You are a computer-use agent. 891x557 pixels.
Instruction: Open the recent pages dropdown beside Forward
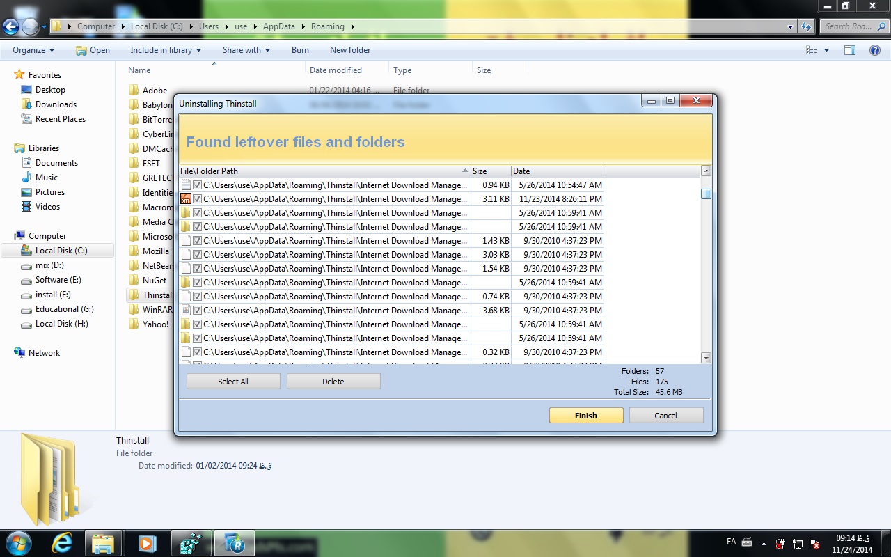click(44, 27)
